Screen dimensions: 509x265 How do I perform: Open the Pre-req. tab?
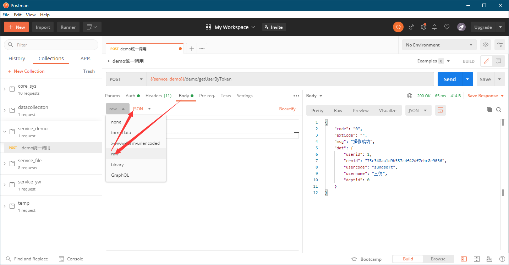point(207,96)
